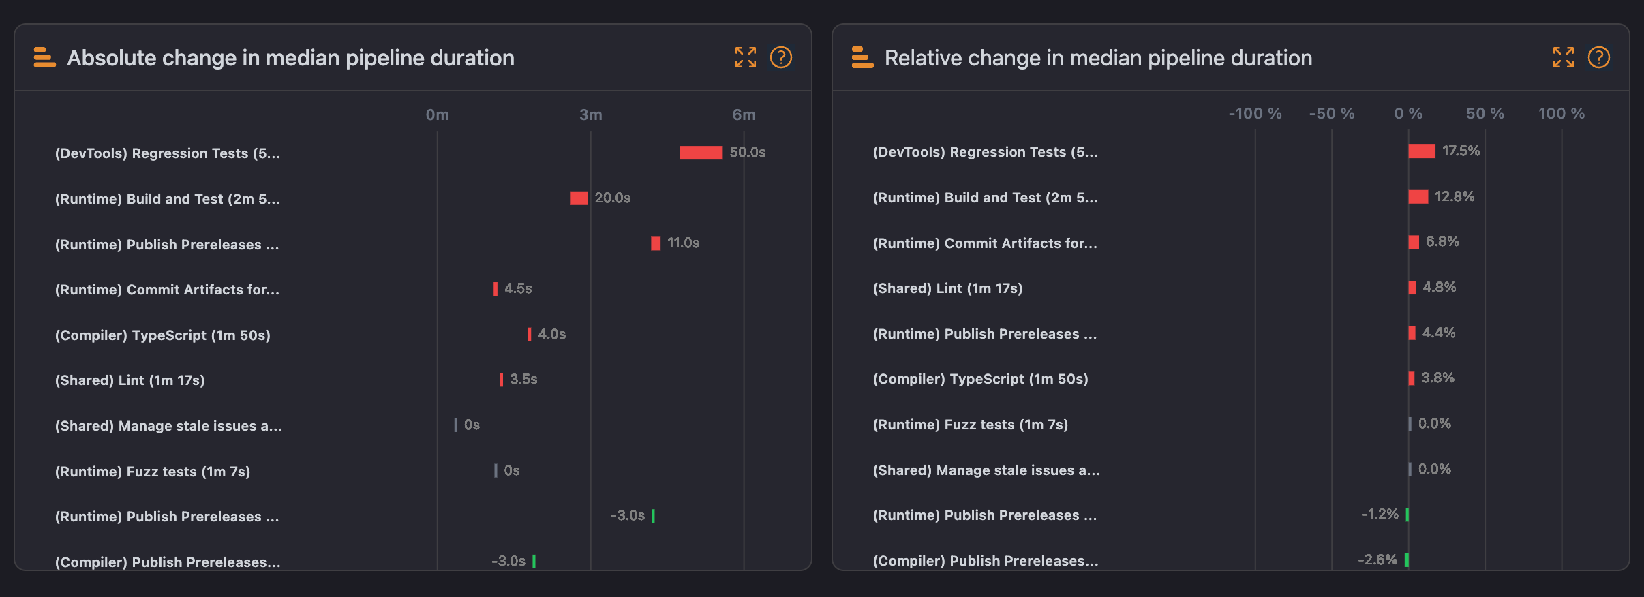The image size is (1644, 597).
Task: Click the 4.8% value label
Action: coord(1440,287)
